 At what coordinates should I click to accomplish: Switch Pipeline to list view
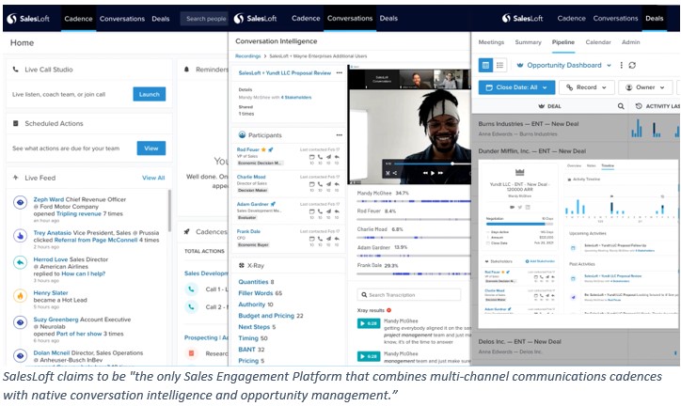coord(499,65)
